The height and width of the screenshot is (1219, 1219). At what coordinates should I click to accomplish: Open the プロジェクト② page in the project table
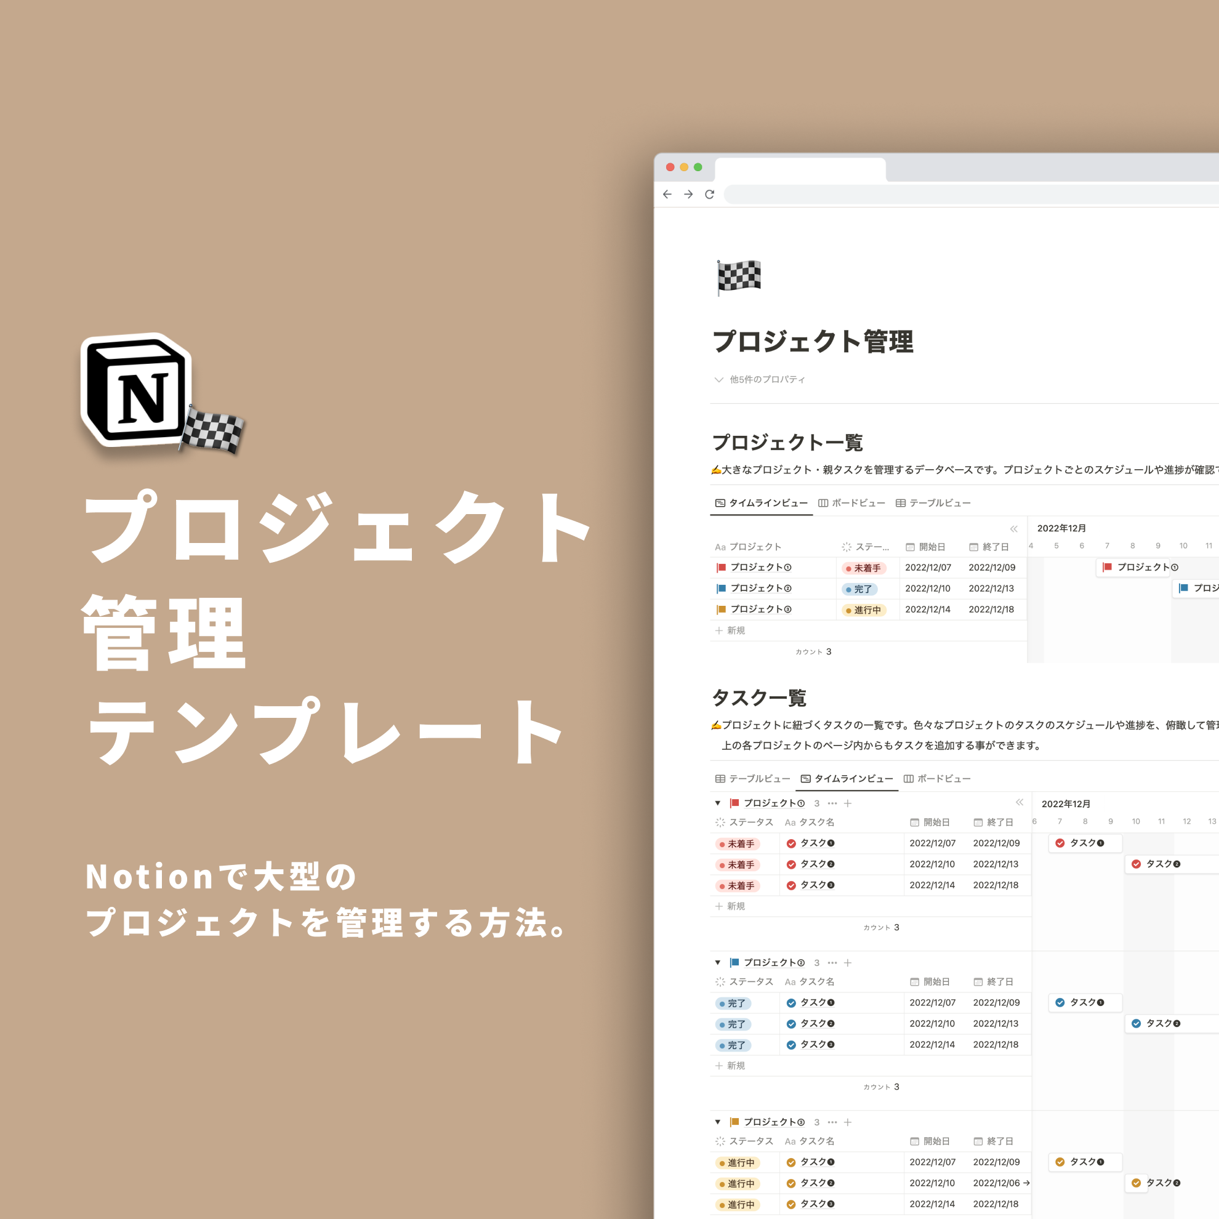click(760, 588)
